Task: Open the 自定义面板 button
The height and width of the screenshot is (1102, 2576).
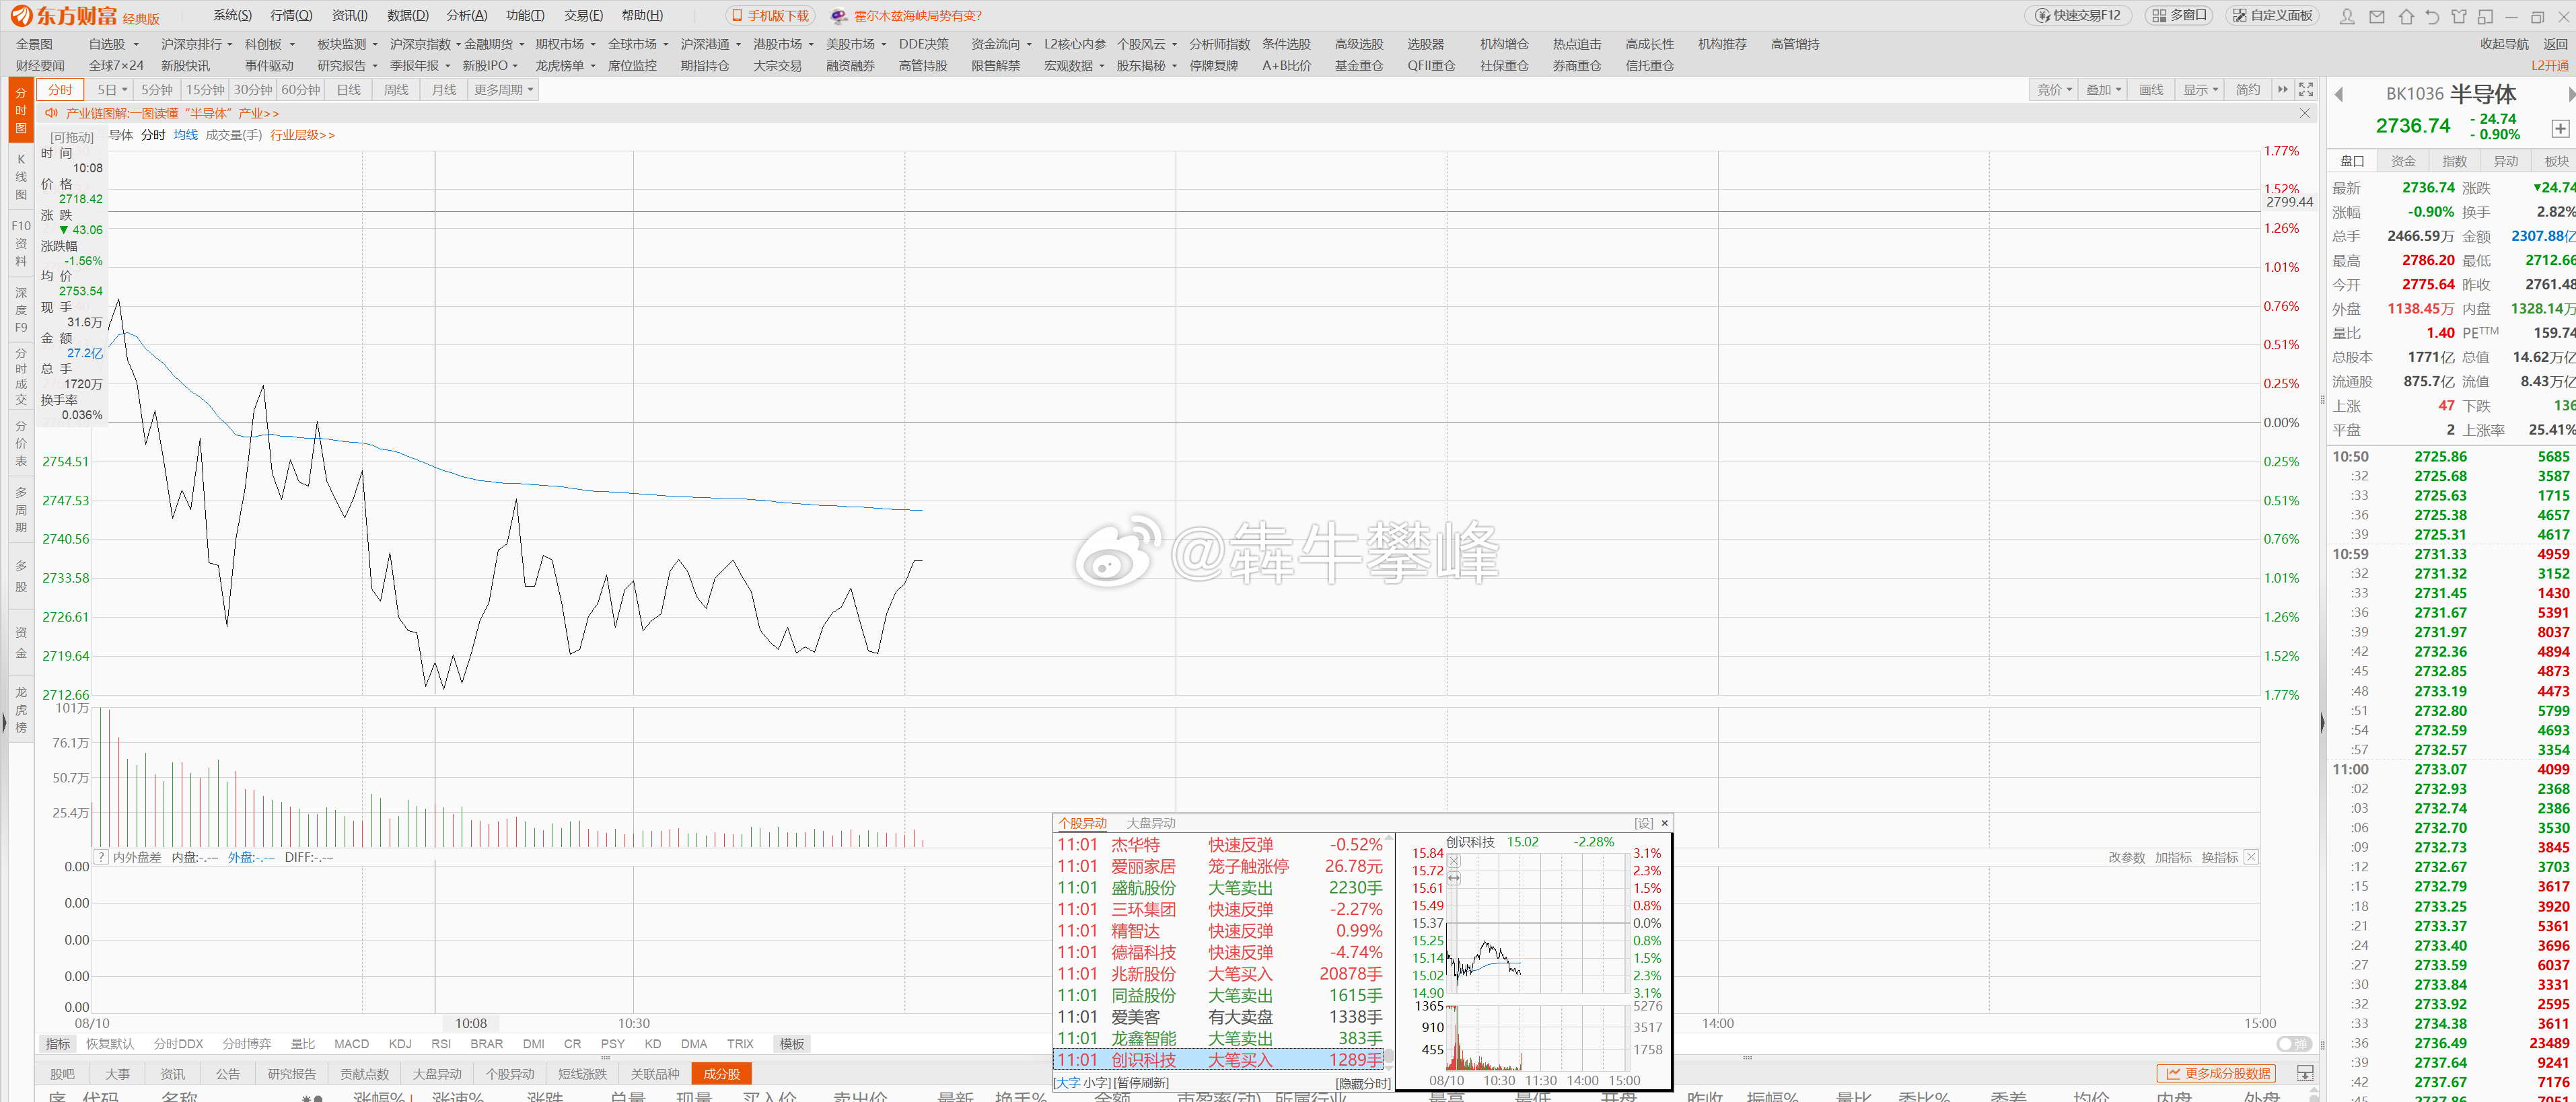Action: click(2273, 16)
